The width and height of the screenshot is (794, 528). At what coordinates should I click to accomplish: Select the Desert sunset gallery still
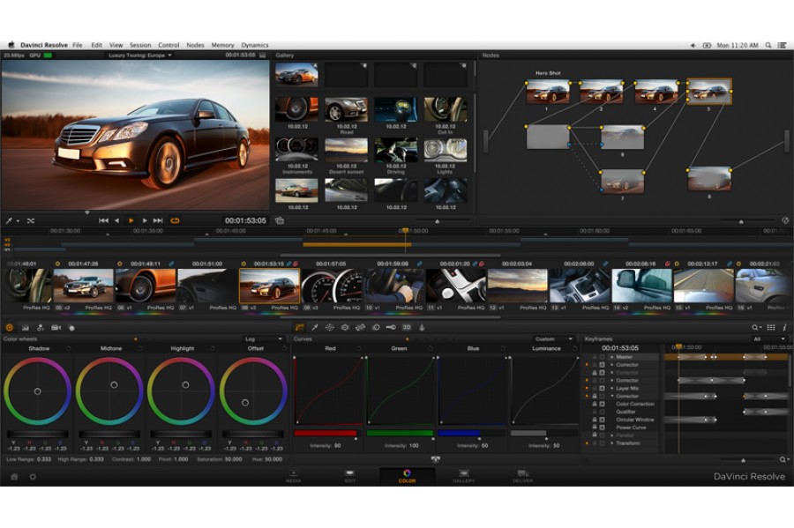tap(347, 150)
